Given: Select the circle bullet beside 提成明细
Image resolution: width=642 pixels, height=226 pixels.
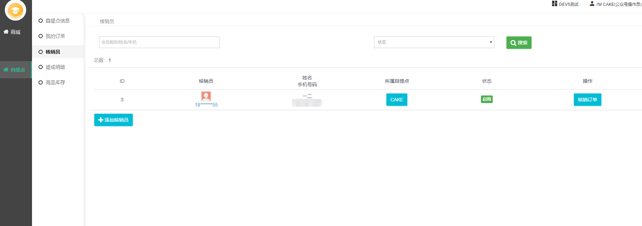Looking at the screenshot, I should pyautogui.click(x=41, y=67).
